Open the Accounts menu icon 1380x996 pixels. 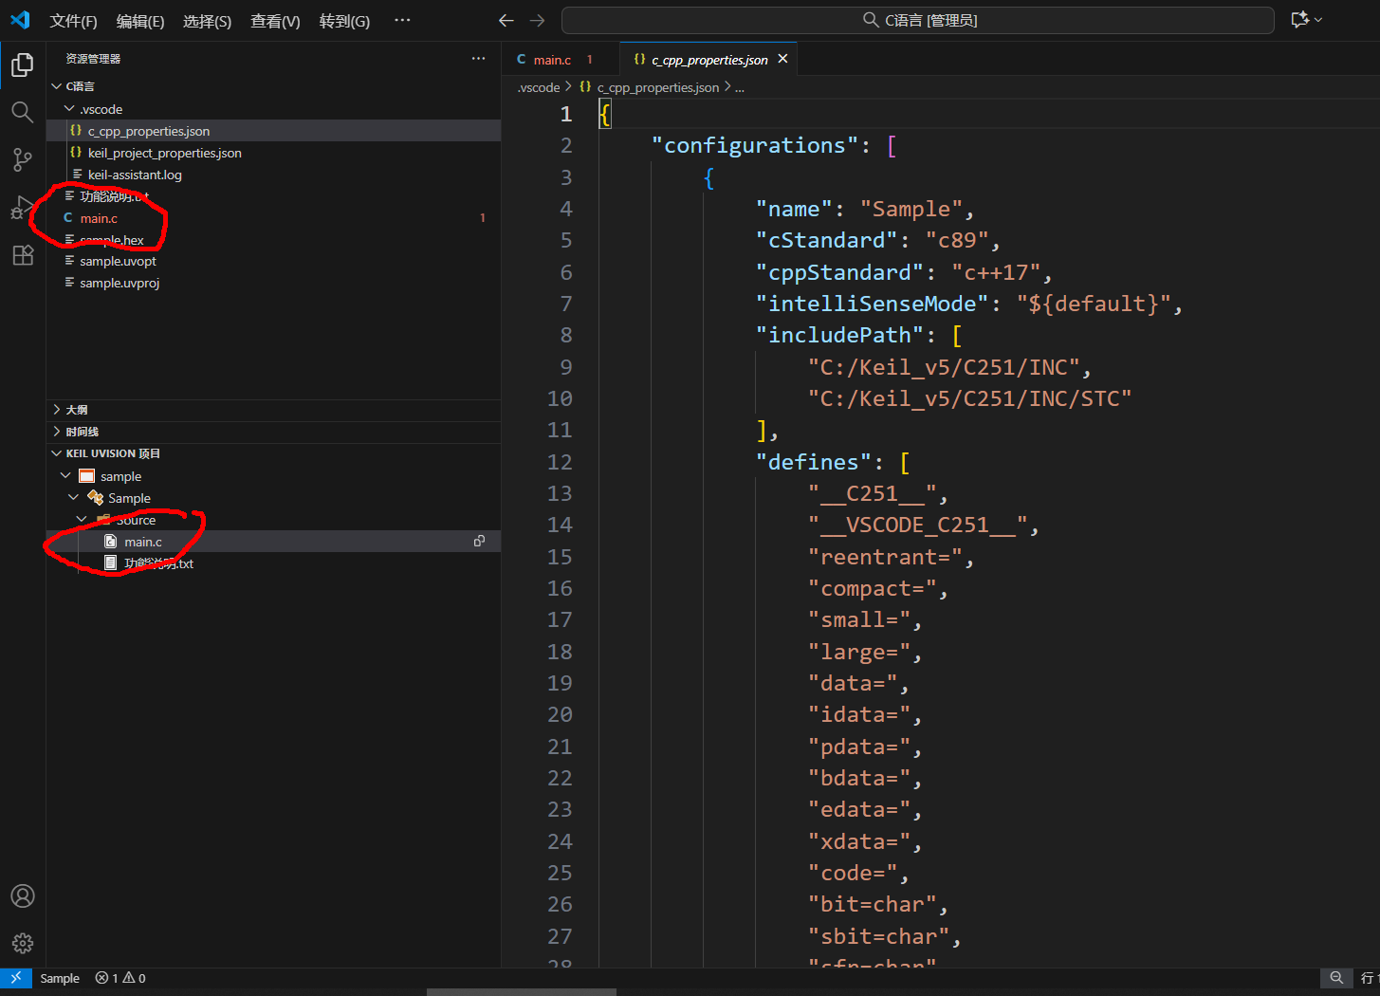tap(23, 896)
